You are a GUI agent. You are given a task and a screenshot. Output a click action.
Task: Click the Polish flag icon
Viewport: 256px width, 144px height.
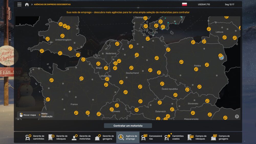click(184, 4)
